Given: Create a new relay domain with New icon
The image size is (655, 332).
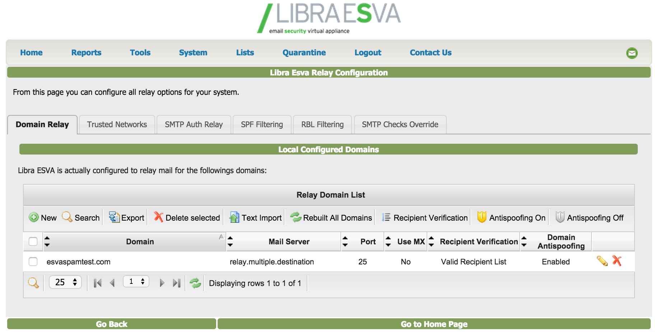Looking at the screenshot, I should [43, 218].
